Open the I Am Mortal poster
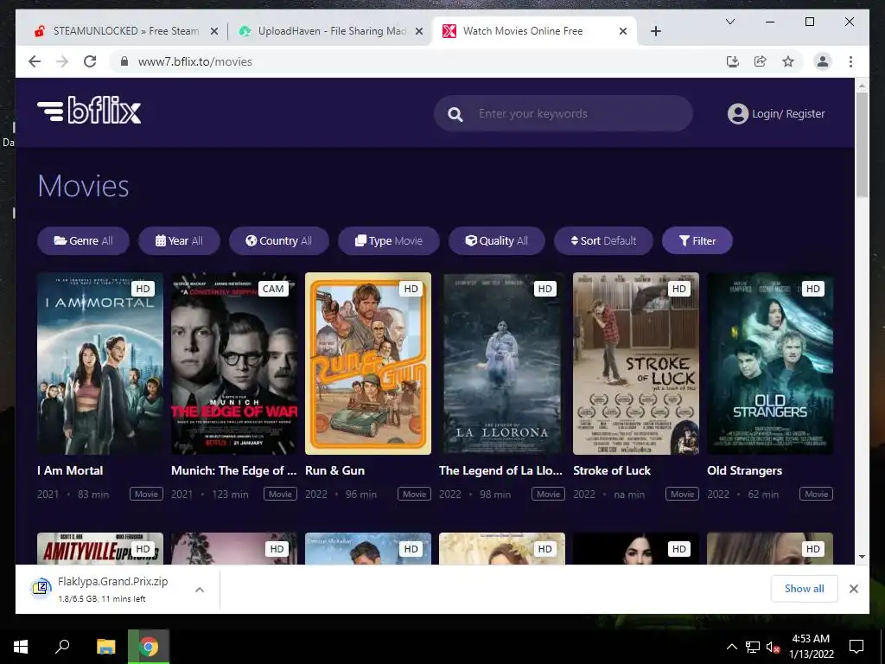 [100, 364]
